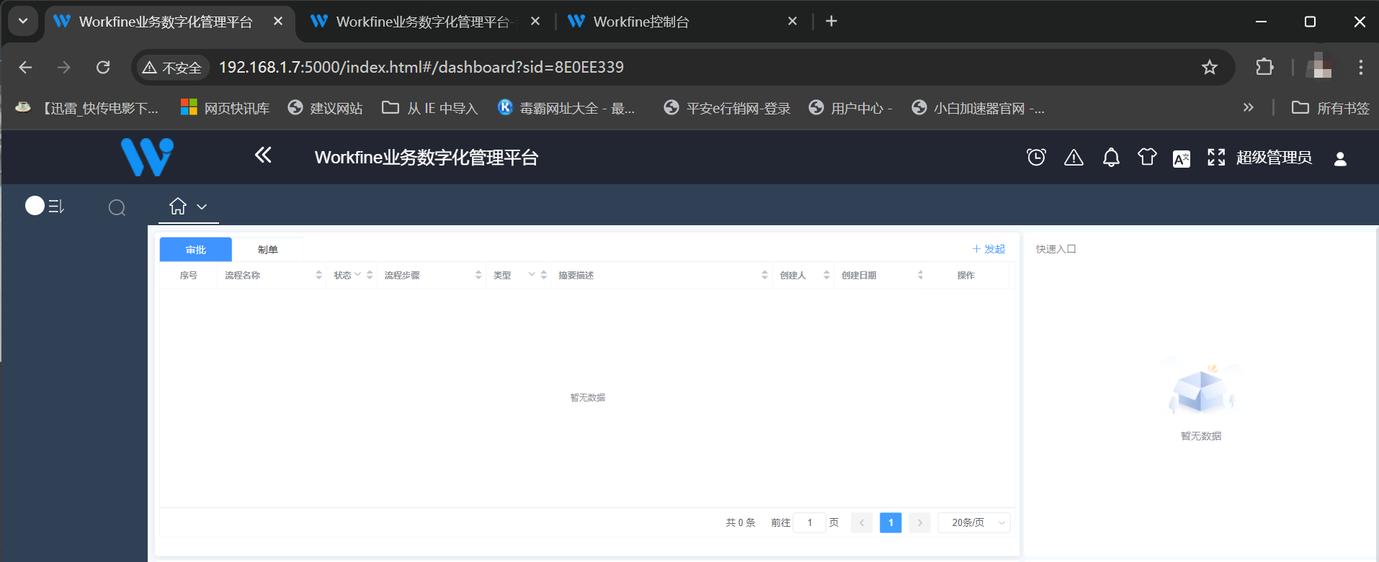Click the user avatar profile icon
The image size is (1379, 562).
coord(1340,159)
